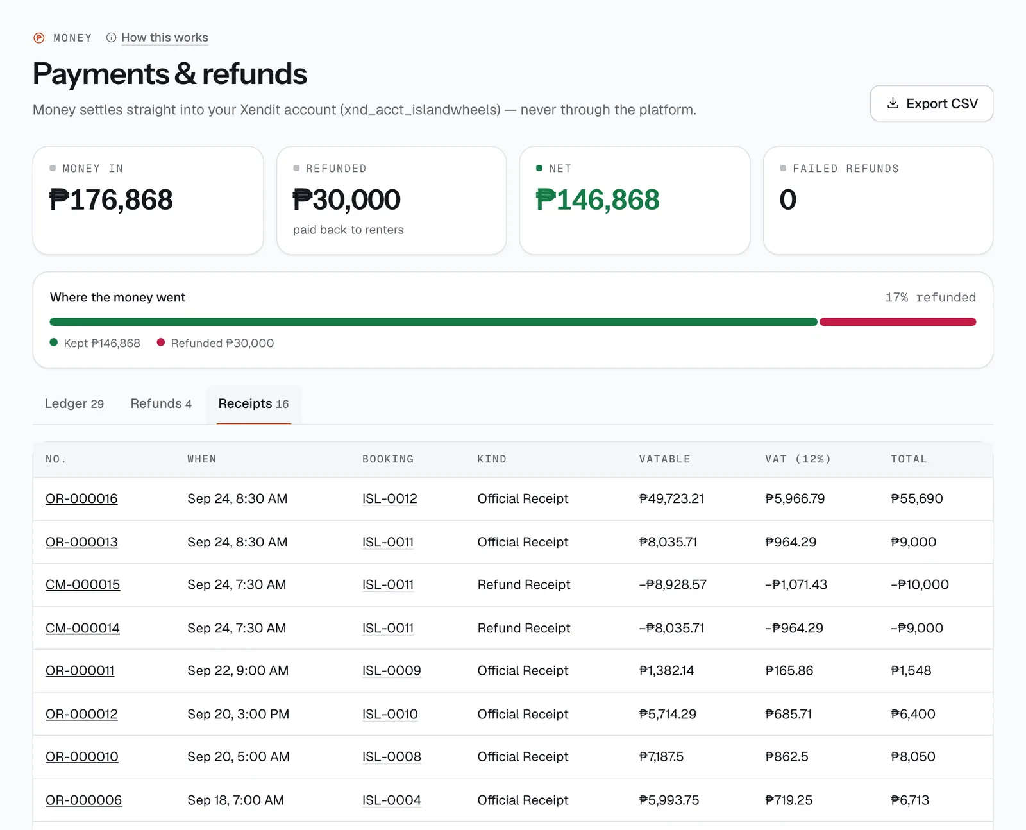Click the green Kept legend dot
This screenshot has height=830, width=1026.
54,343
